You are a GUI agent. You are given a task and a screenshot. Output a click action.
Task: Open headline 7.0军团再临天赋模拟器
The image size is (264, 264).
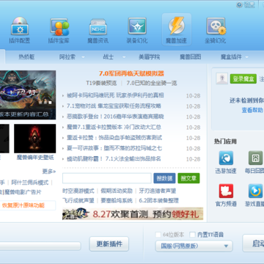(131, 73)
